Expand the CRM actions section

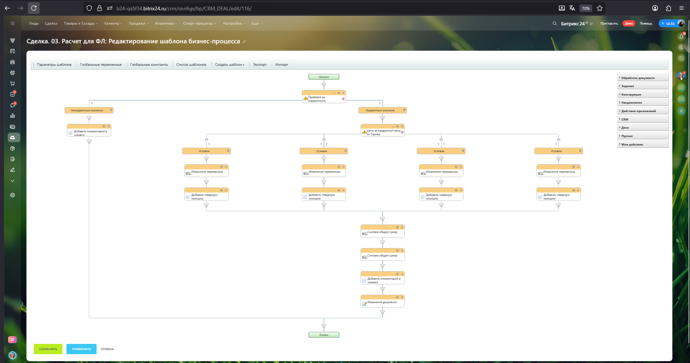click(643, 119)
